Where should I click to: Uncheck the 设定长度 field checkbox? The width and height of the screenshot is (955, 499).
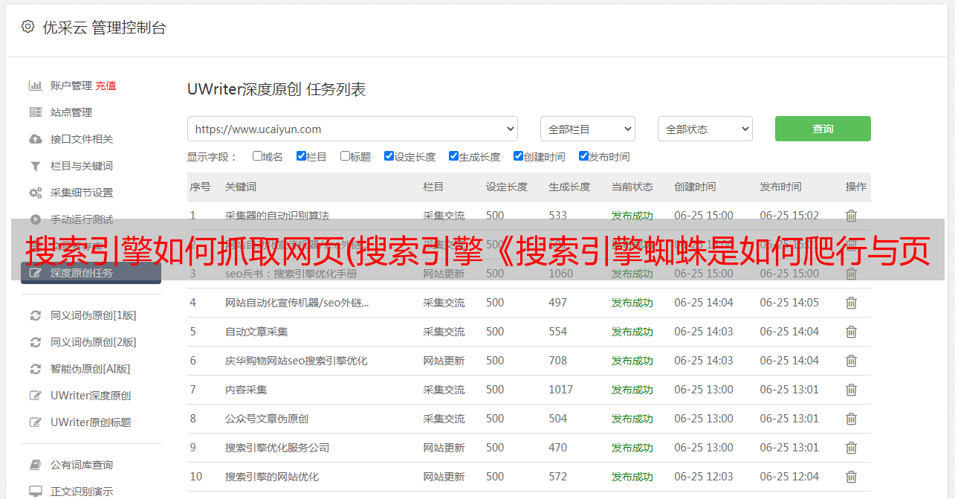coord(389,156)
